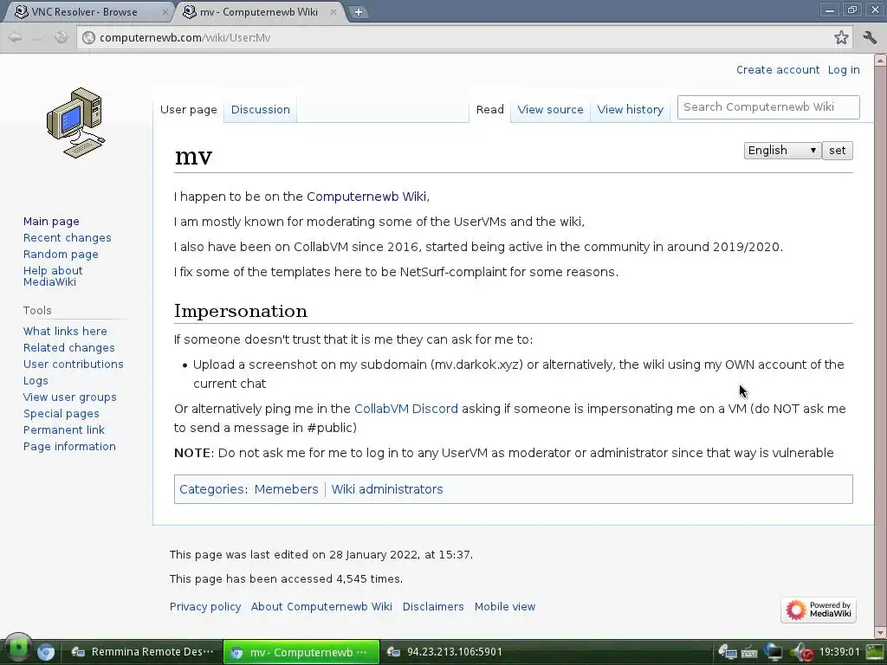Open Related changes tool
Viewport: 887px width, 665px height.
[69, 347]
